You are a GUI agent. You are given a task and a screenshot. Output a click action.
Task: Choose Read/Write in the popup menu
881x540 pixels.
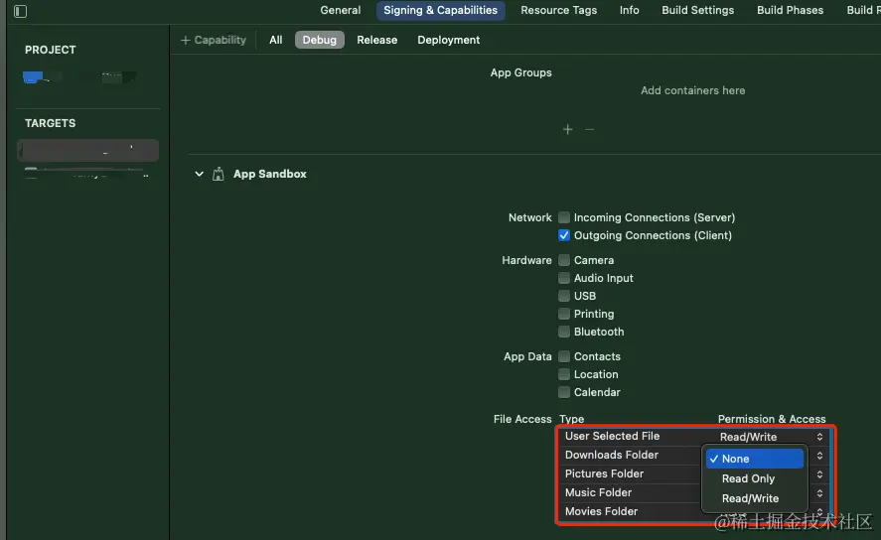click(755, 498)
